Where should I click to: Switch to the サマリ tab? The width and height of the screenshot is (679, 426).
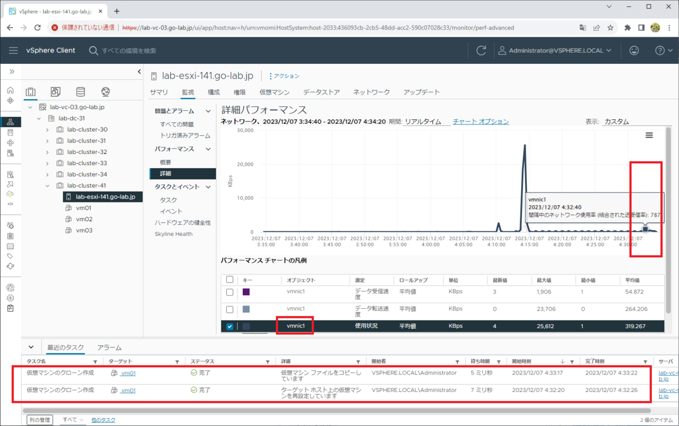159,92
